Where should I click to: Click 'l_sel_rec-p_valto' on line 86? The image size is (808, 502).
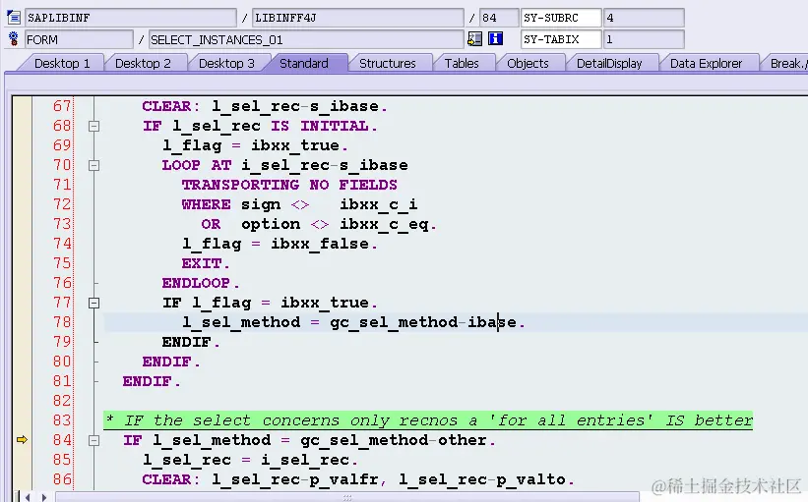tap(482, 479)
